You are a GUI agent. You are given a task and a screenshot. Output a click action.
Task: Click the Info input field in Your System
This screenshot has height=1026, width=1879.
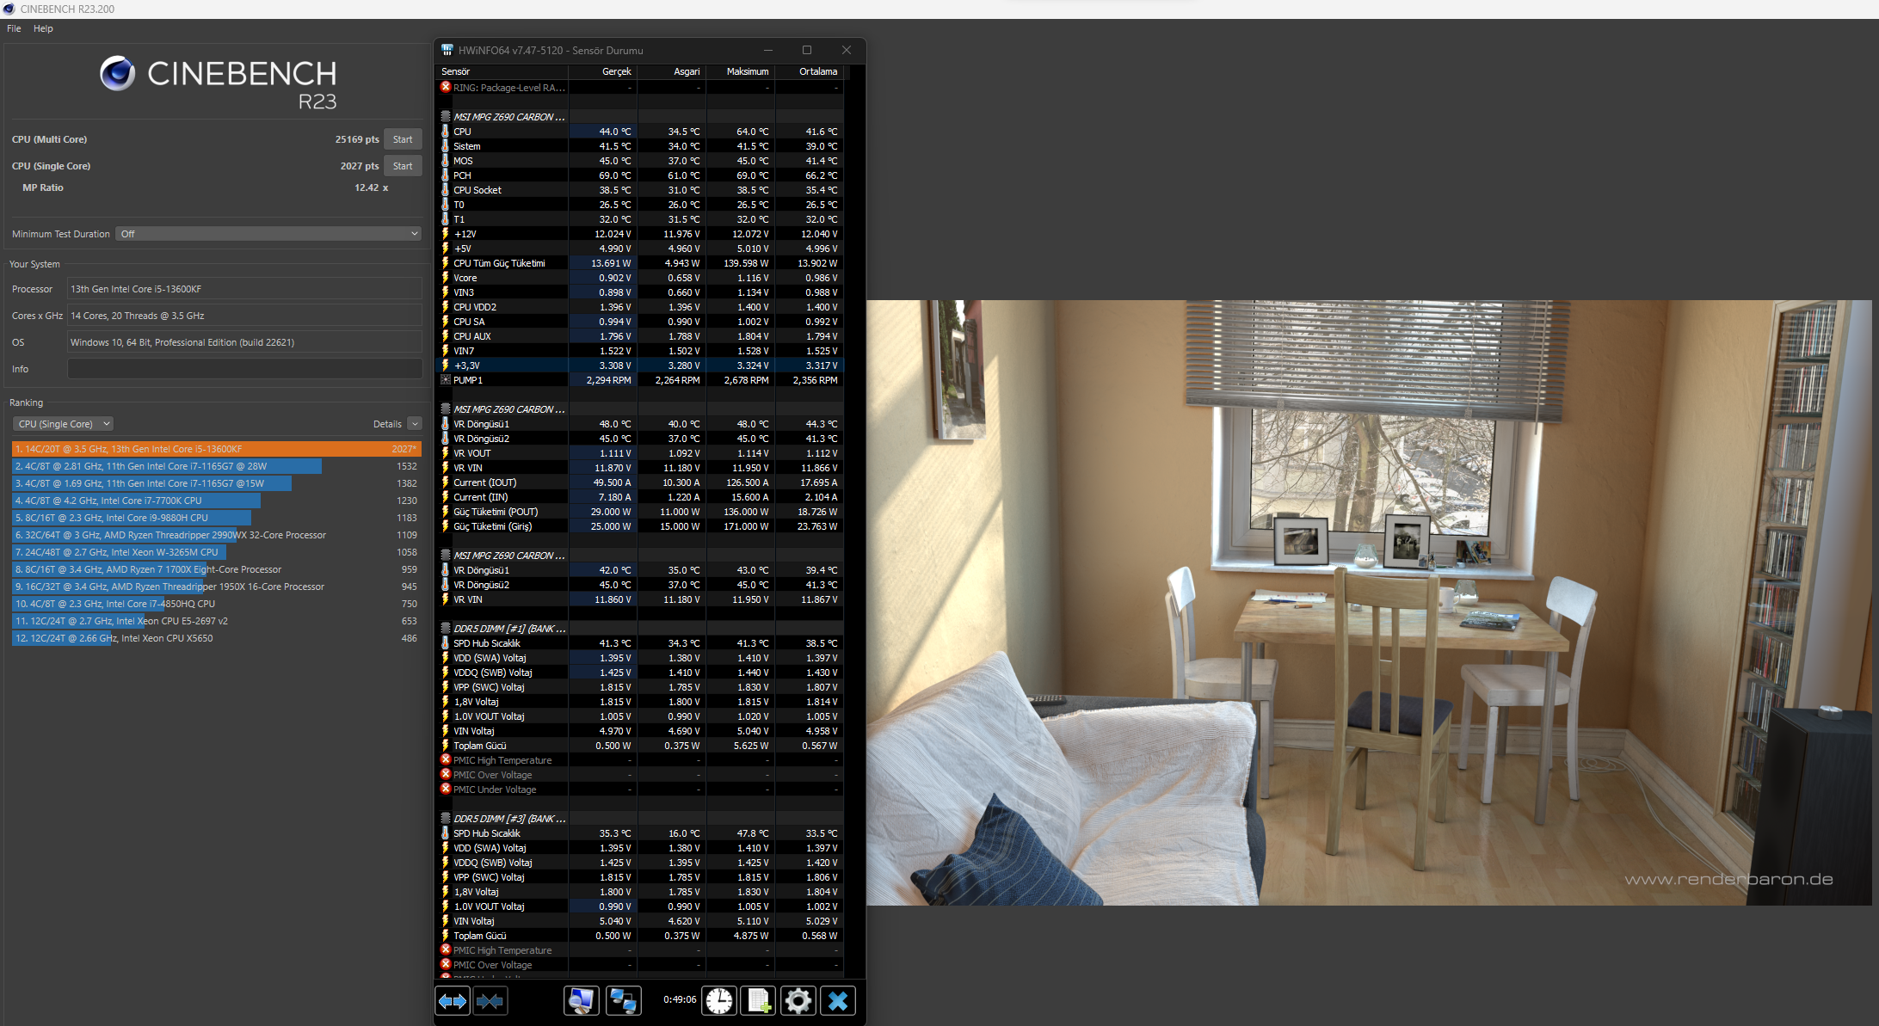click(244, 369)
